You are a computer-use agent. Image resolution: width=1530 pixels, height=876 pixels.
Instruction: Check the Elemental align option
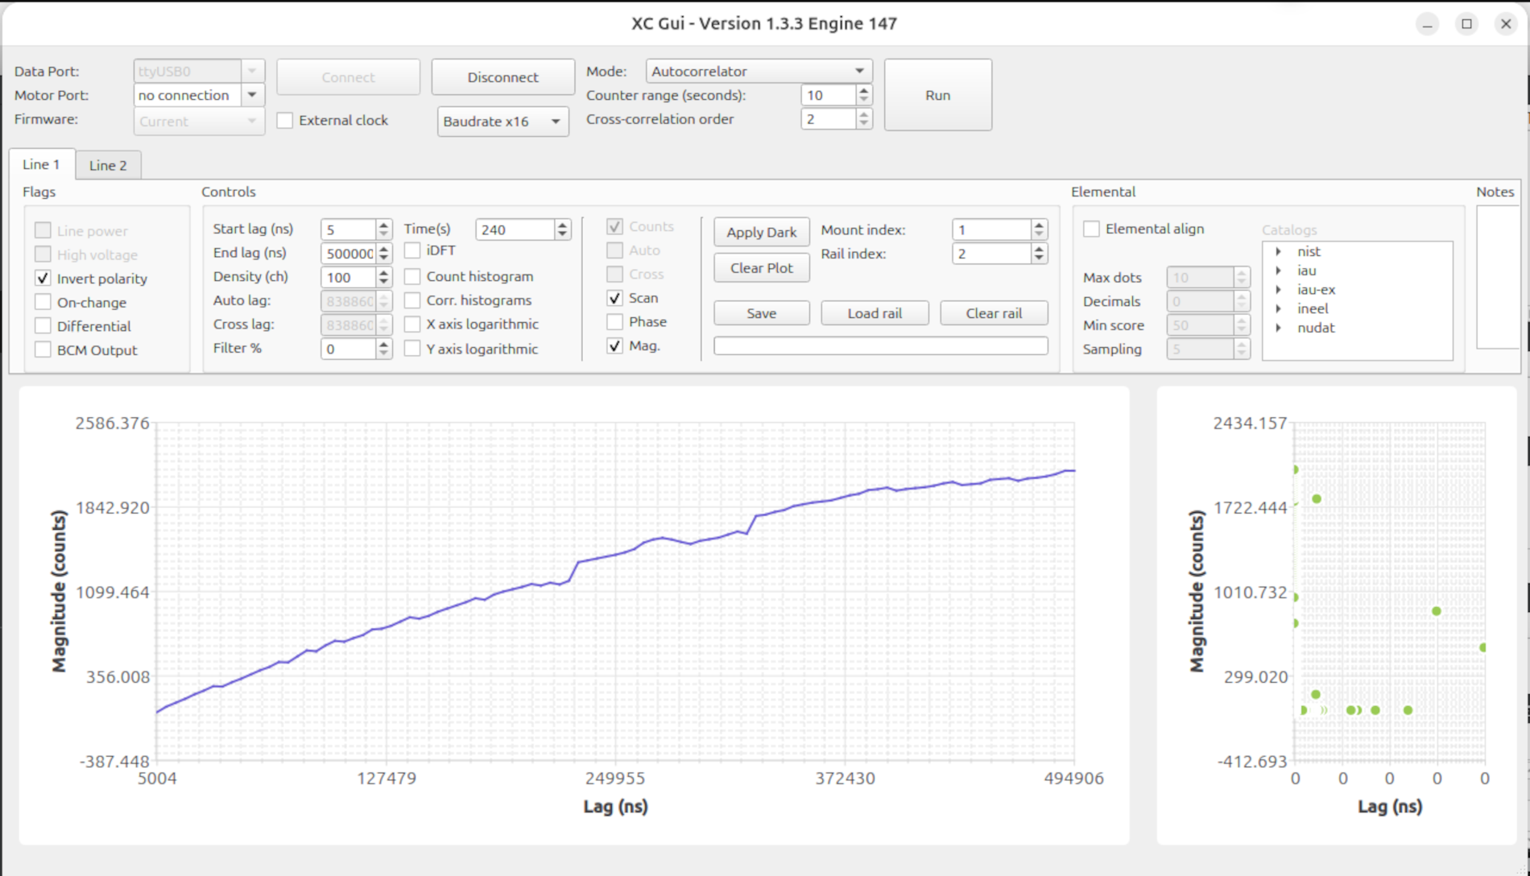[1092, 229]
